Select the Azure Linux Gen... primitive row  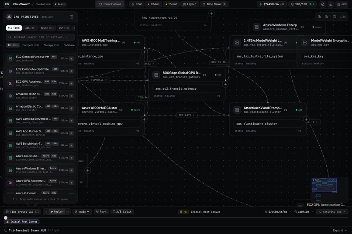40,158
